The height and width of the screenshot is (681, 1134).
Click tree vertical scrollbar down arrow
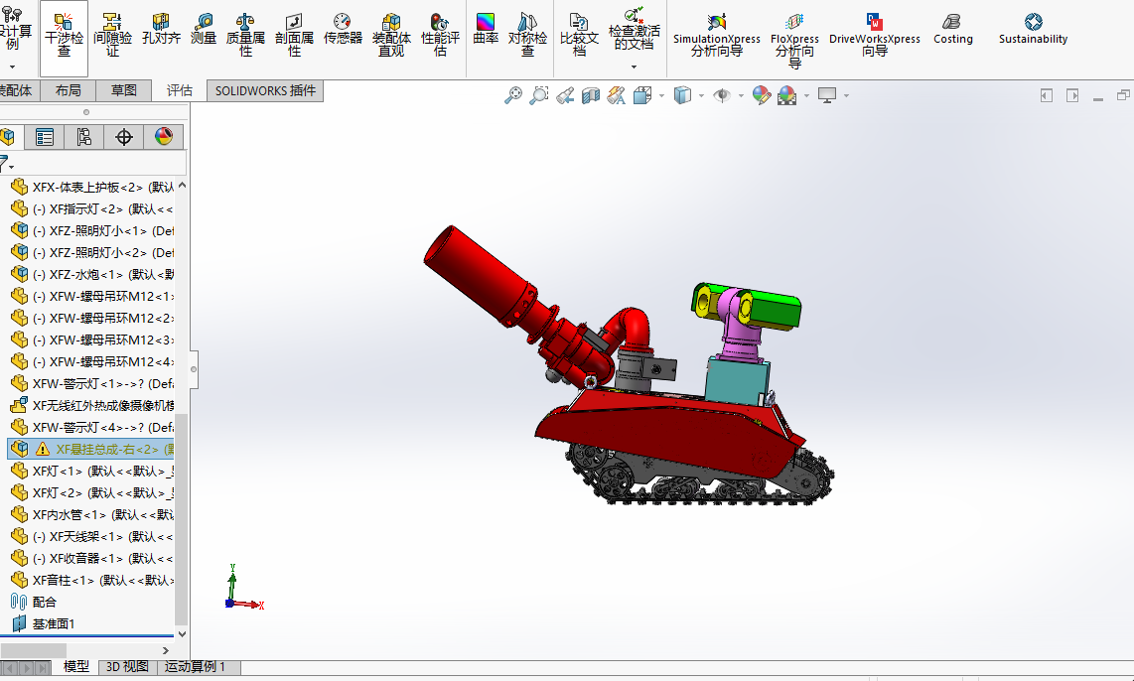pos(182,634)
